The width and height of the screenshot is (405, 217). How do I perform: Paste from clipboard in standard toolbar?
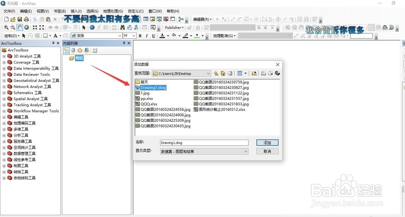click(48, 19)
